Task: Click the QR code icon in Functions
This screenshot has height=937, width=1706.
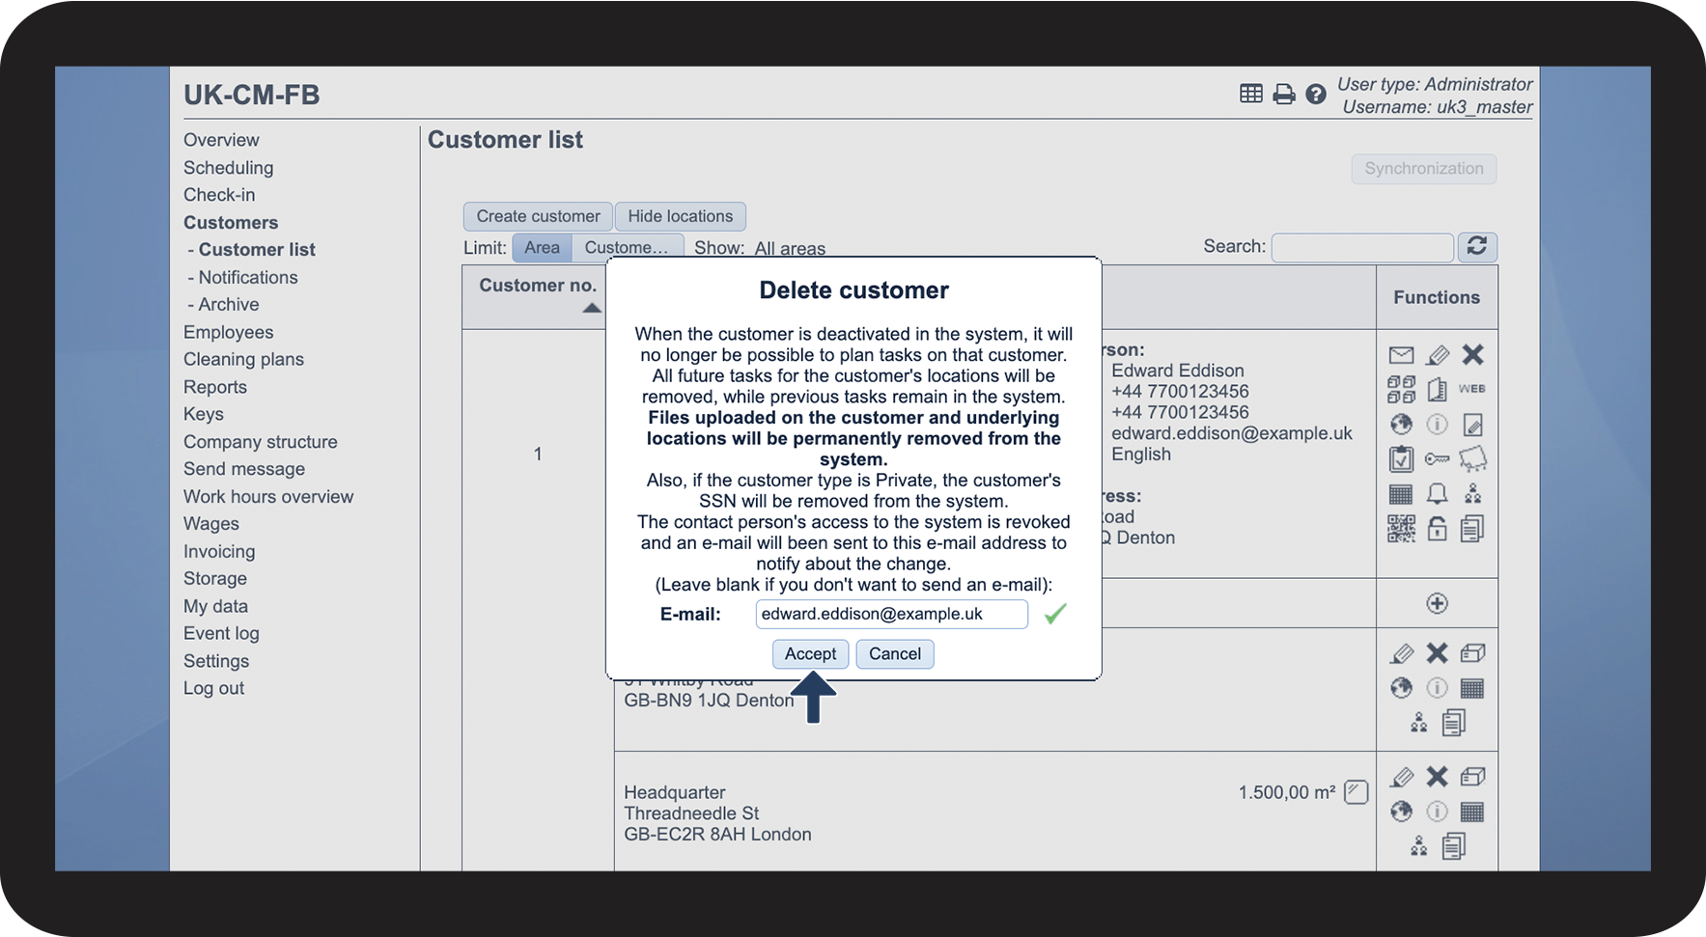Action: click(x=1401, y=529)
